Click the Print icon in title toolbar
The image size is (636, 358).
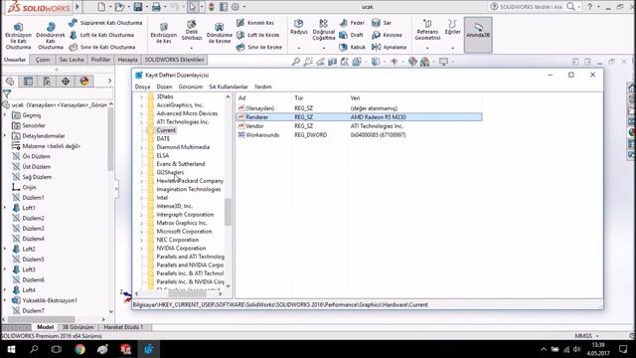[x=156, y=7]
